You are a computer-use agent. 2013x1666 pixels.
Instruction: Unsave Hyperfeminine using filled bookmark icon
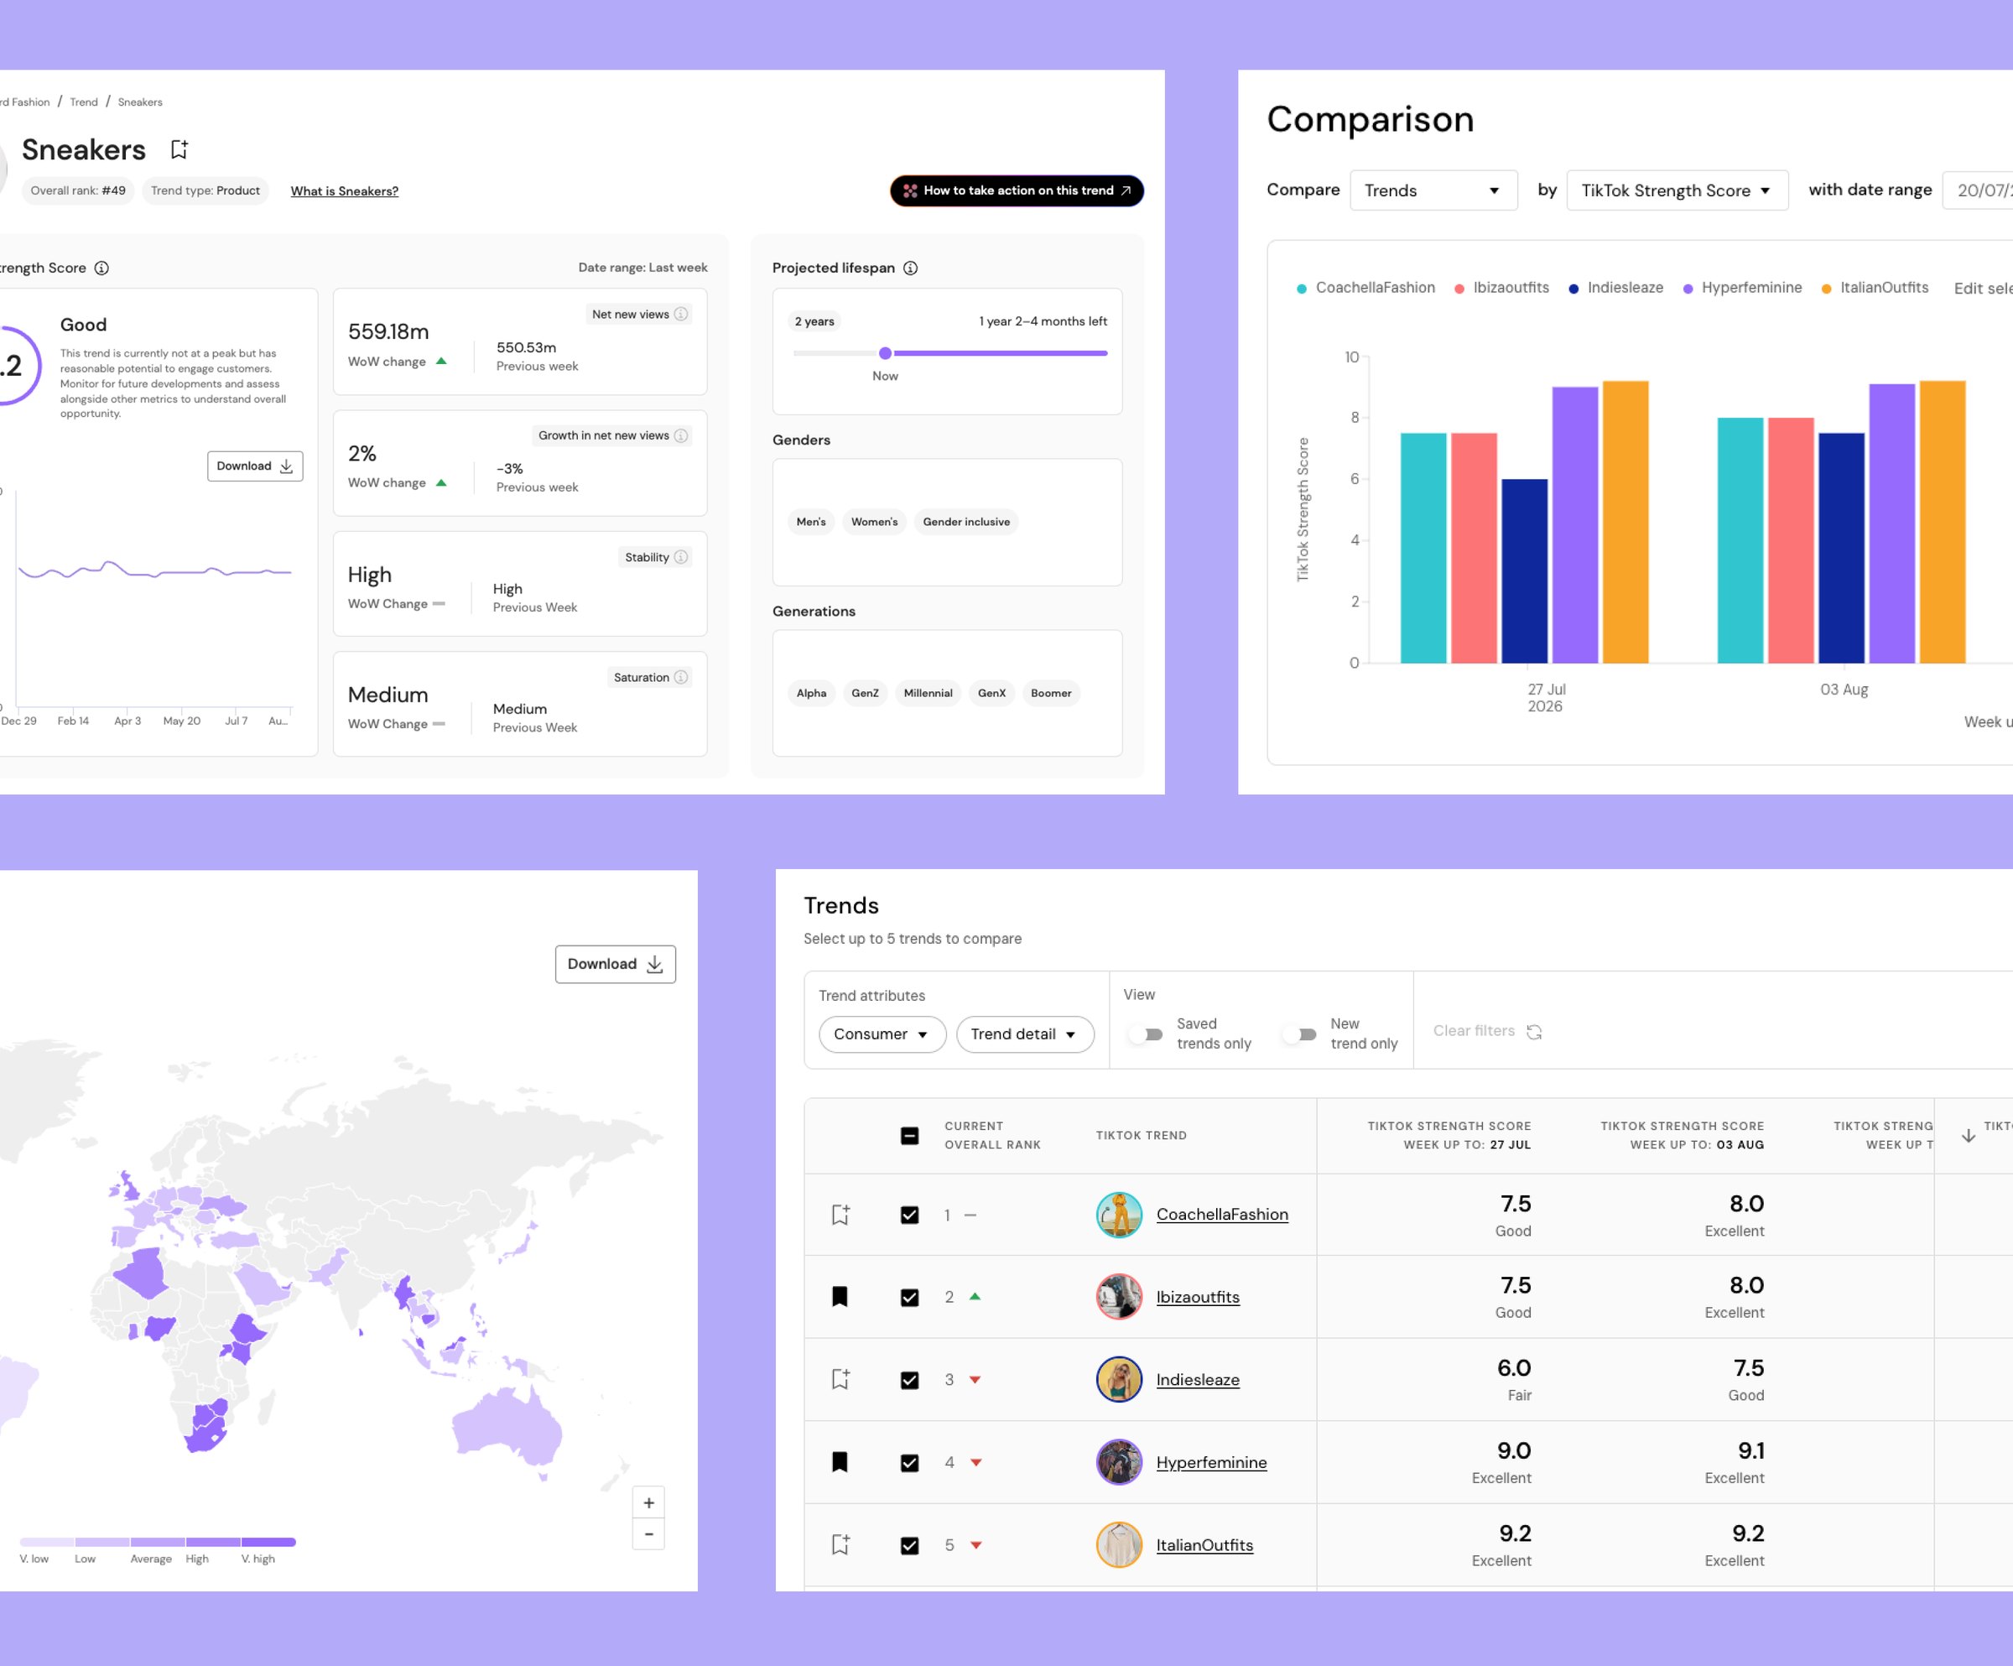point(840,1462)
